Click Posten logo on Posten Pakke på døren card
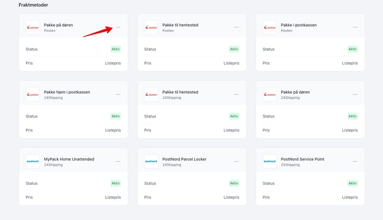383x220 pixels. click(33, 27)
